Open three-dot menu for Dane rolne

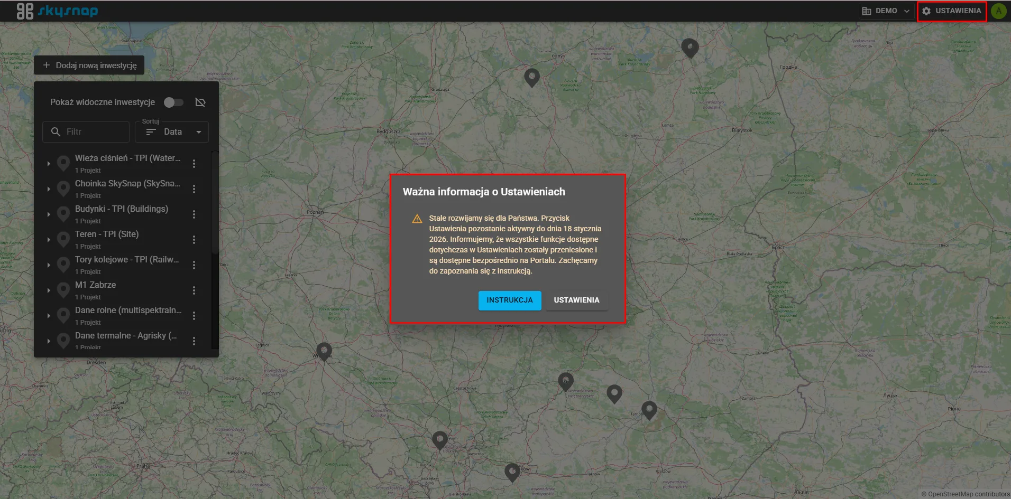tap(194, 316)
